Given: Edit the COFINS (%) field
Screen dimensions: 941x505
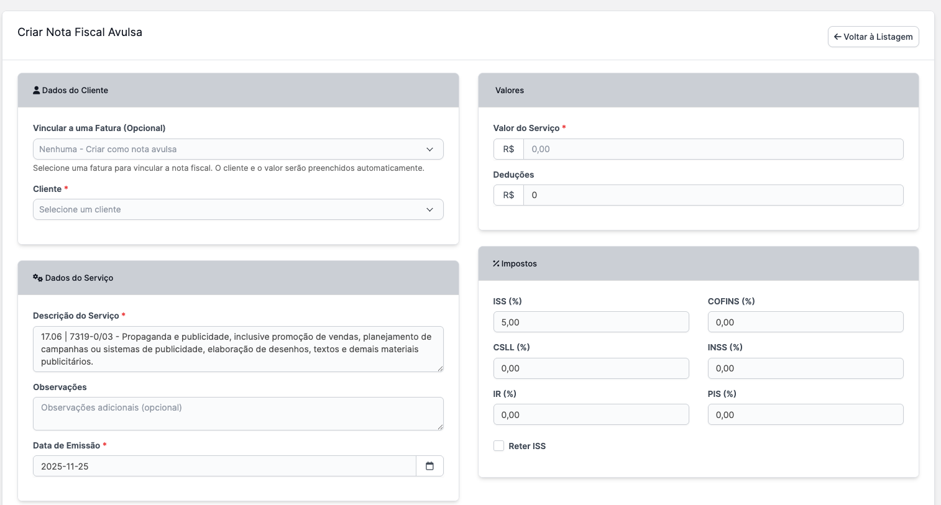Looking at the screenshot, I should coord(806,322).
